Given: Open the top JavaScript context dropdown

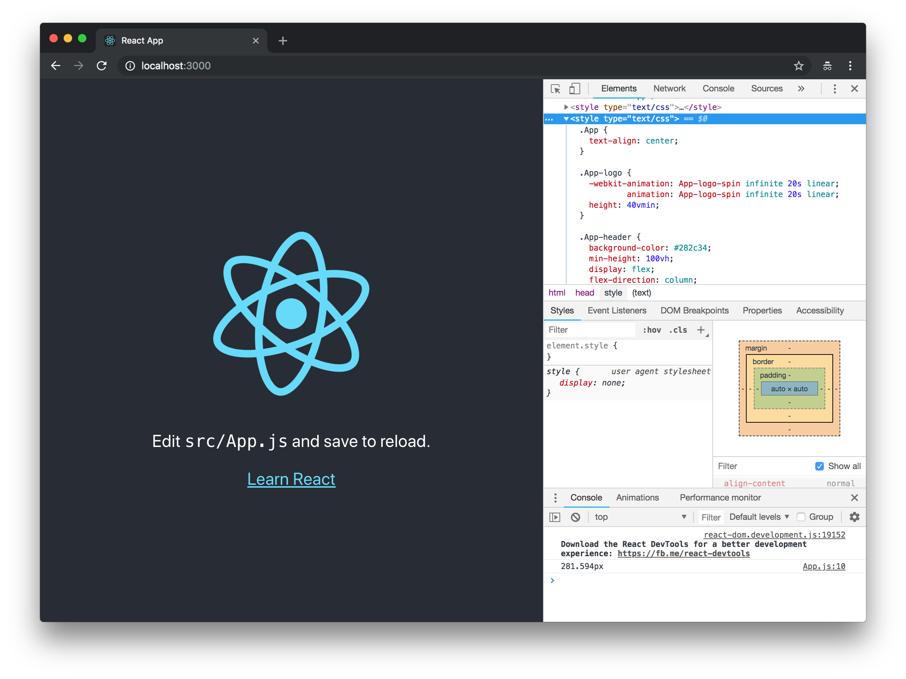Looking at the screenshot, I should (640, 517).
